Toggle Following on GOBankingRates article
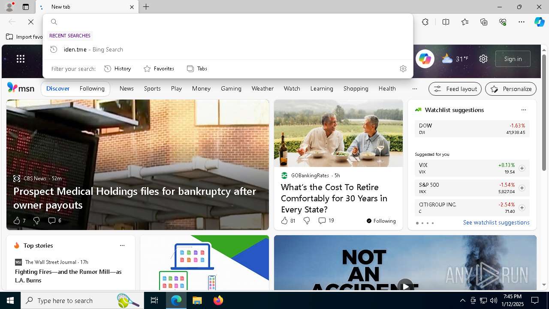 click(x=381, y=221)
